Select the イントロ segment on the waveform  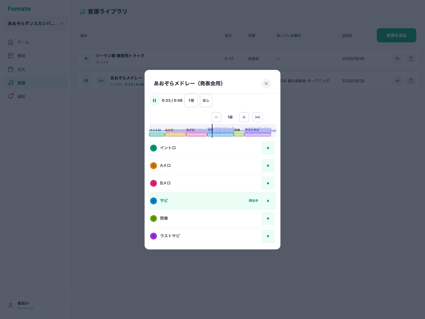coord(157,134)
